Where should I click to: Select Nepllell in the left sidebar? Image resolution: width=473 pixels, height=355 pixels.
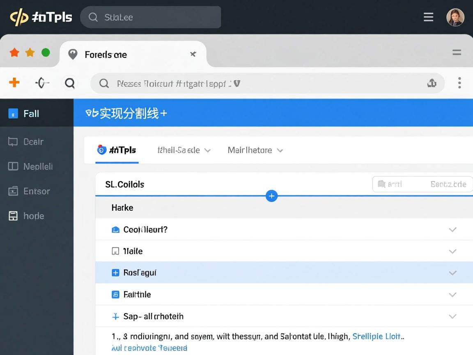pyautogui.click(x=38, y=166)
